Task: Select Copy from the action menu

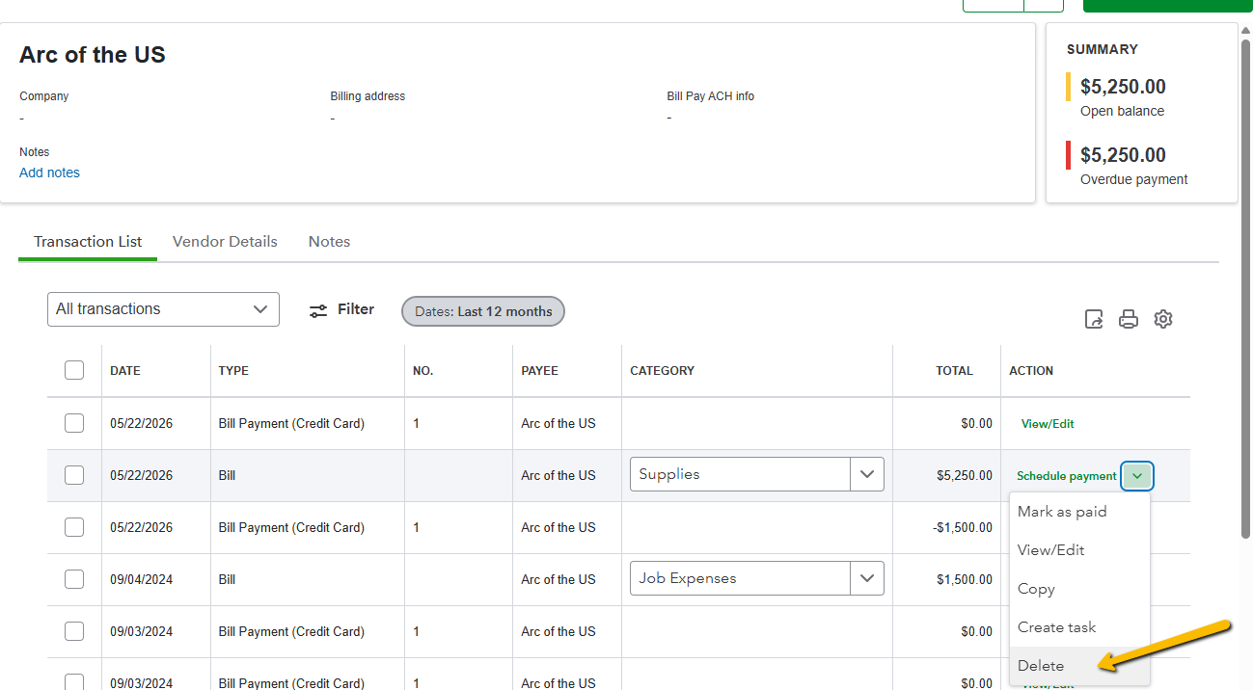Action: [x=1079, y=589]
